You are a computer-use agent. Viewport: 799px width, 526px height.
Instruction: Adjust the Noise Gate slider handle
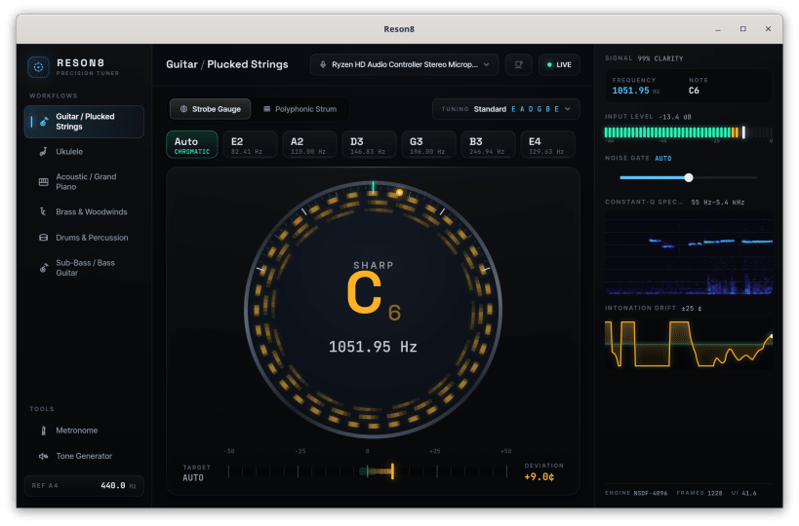click(x=689, y=177)
